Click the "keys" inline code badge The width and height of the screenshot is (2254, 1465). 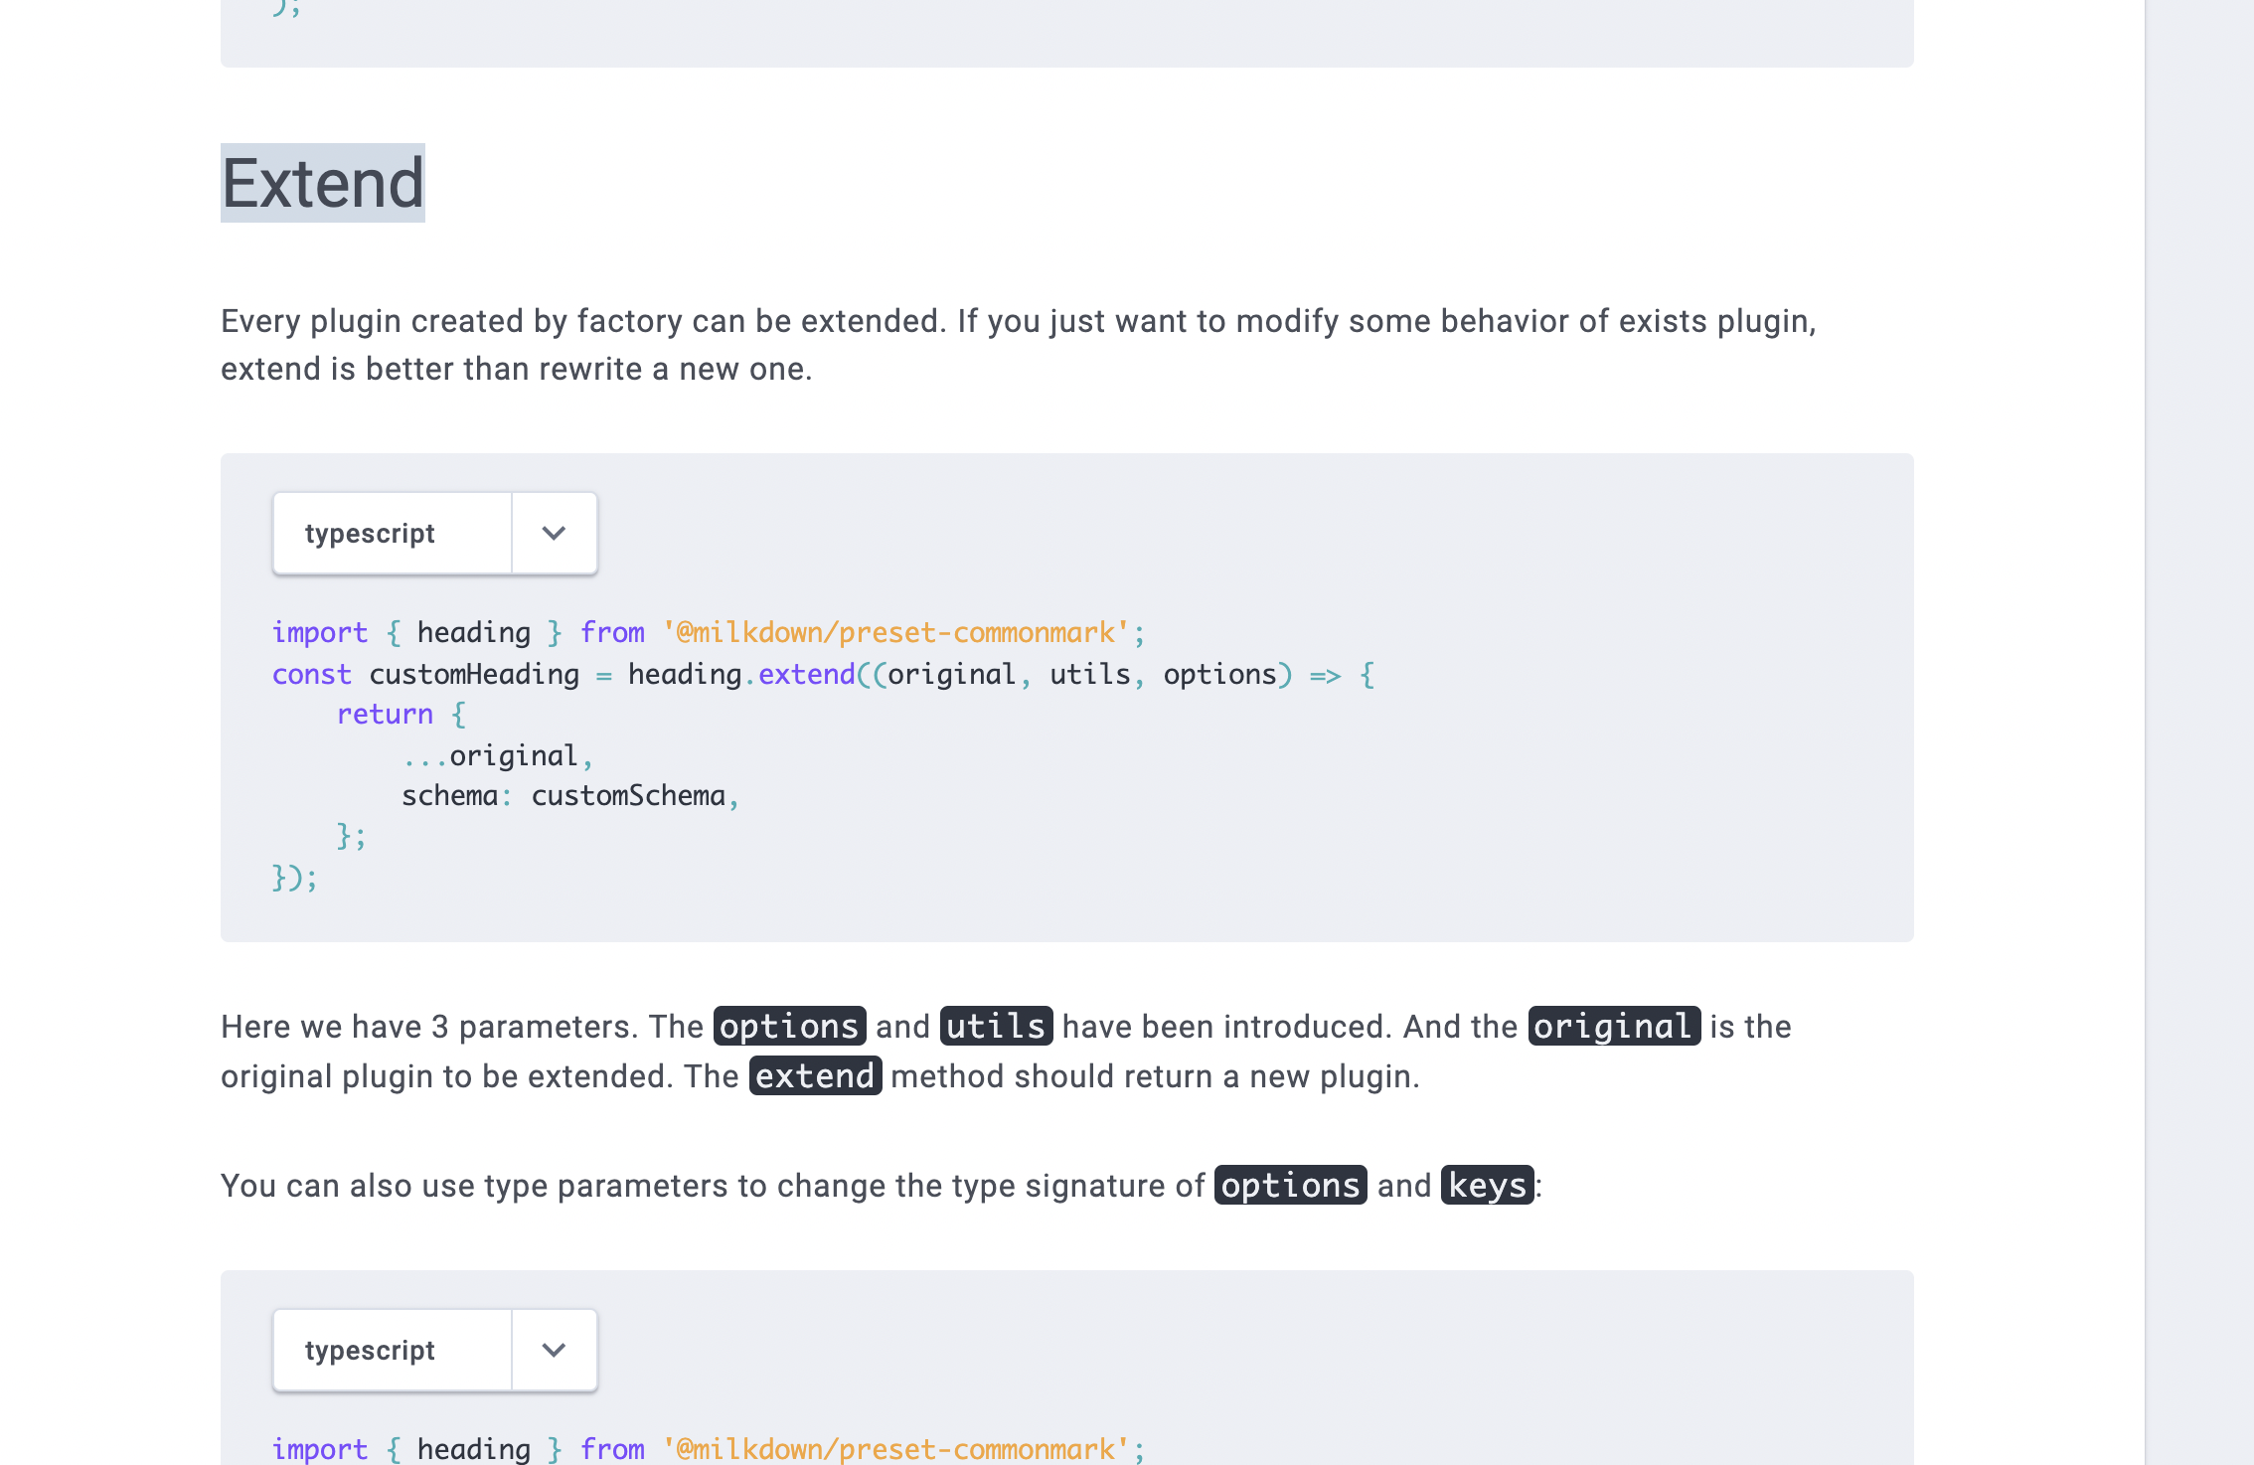(1485, 1185)
